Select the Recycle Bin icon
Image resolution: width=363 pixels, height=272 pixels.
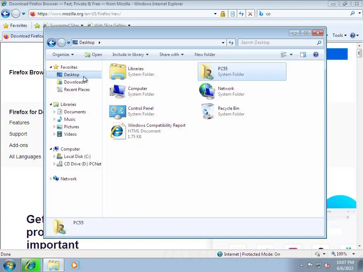pos(207,111)
